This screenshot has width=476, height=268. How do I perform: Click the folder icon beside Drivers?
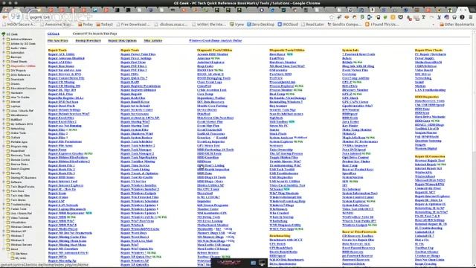point(8,84)
